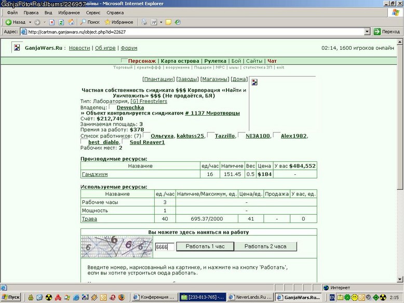
Task: Open Сайты navigation item
Action: (x=254, y=61)
